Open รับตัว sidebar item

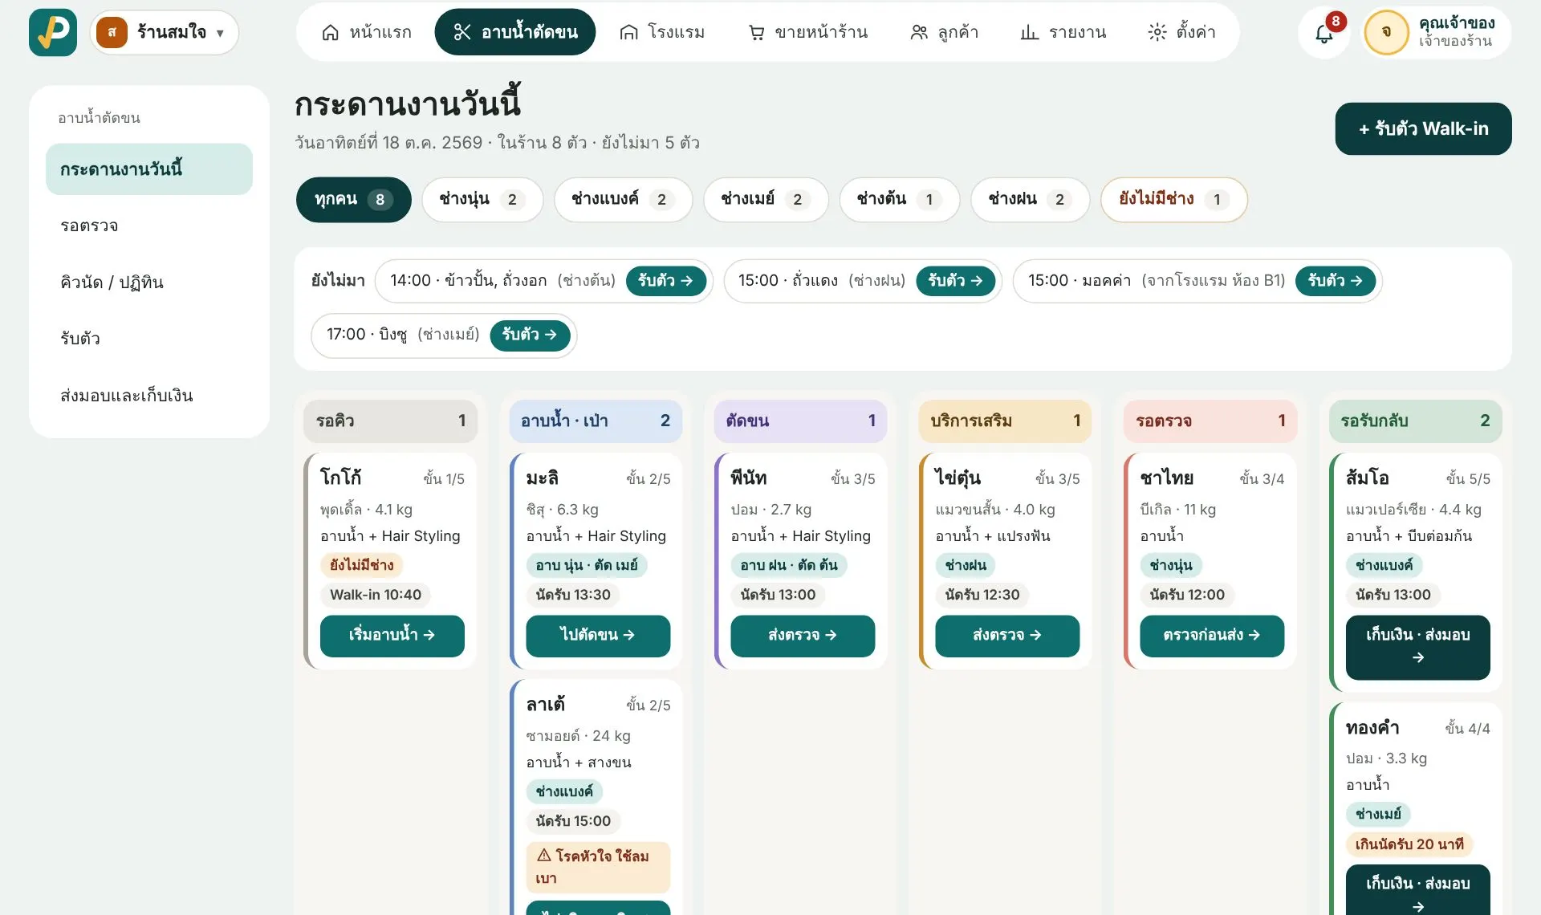(149, 338)
